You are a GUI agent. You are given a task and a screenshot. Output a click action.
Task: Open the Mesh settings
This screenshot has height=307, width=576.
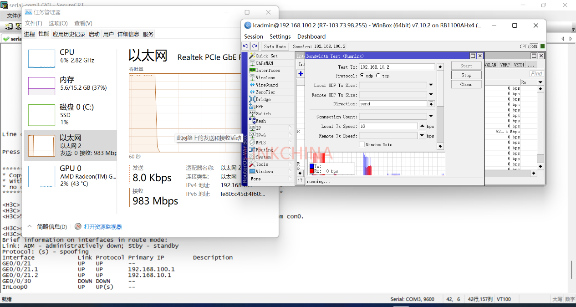(262, 120)
